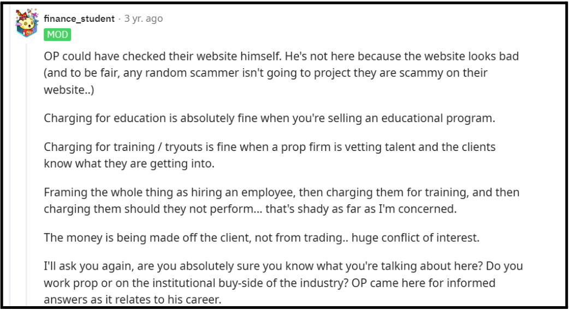Click the line starting "Framing the whole thing"
569x310 pixels.
282,192
